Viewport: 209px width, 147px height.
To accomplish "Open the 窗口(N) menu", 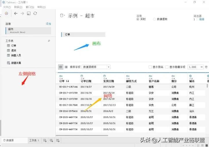I will [30, 7].
